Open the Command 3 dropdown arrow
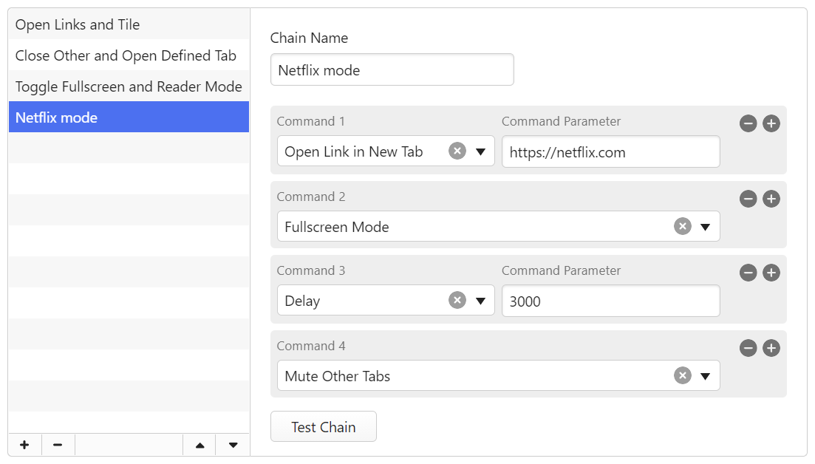Image resolution: width=815 pixels, height=464 pixels. (481, 301)
